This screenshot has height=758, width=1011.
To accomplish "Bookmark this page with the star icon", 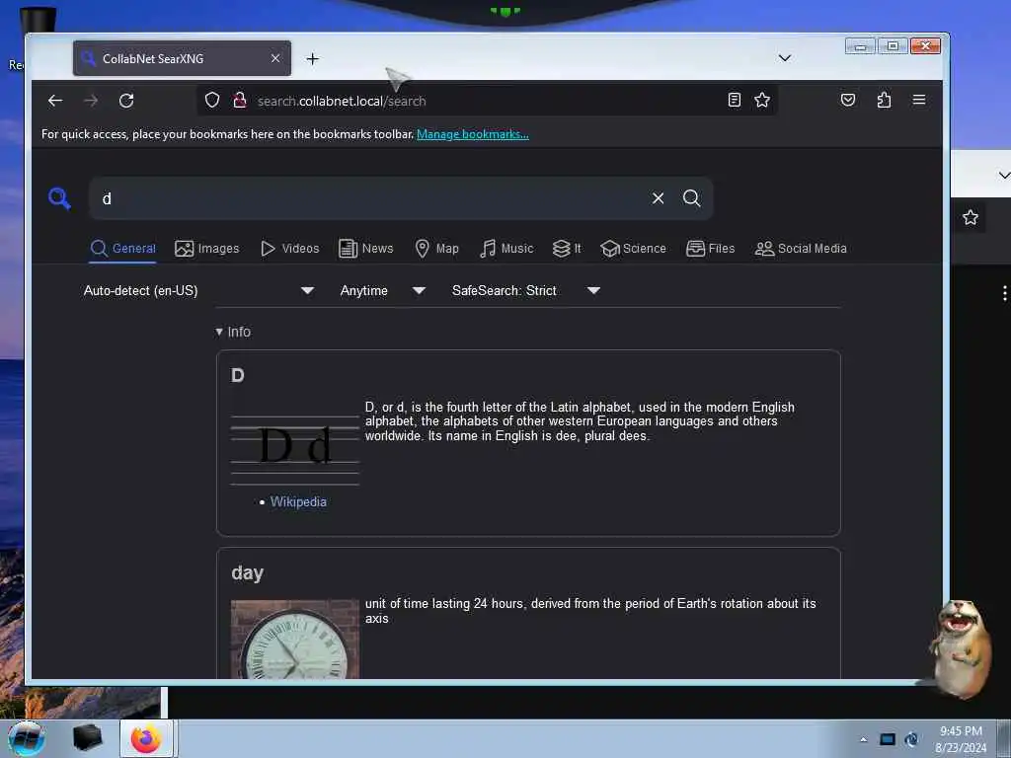I will pos(762,100).
